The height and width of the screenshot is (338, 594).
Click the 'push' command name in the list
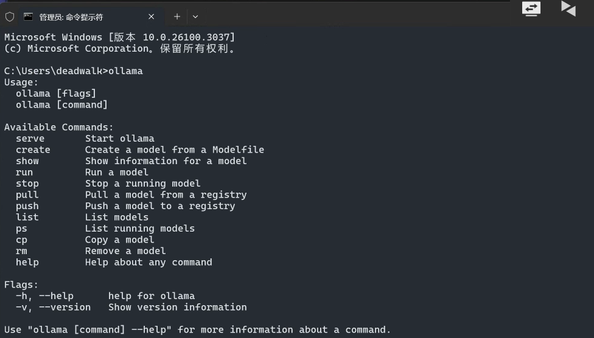click(27, 206)
